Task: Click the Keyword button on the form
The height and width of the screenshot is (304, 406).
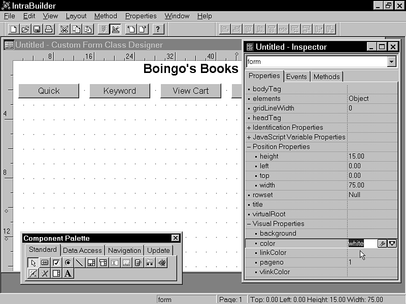Action: click(x=120, y=91)
